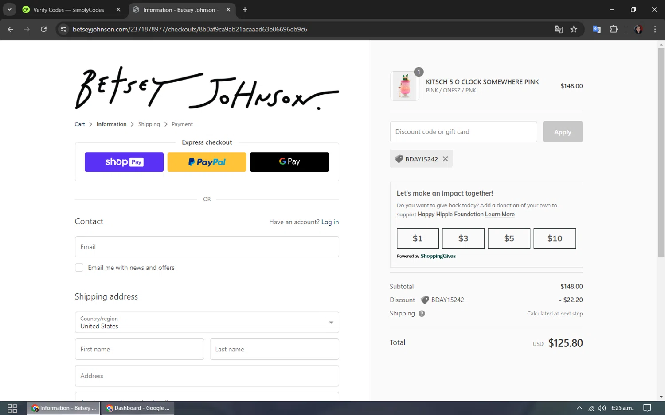
Task: Close the Information - Betsey Johnson tab
Action: coord(228,9)
